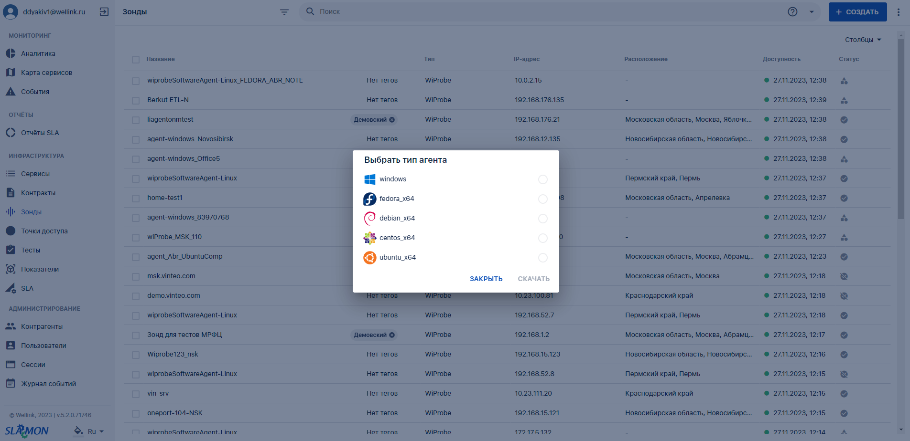Open the filter icon next to Зонды title

click(x=284, y=12)
